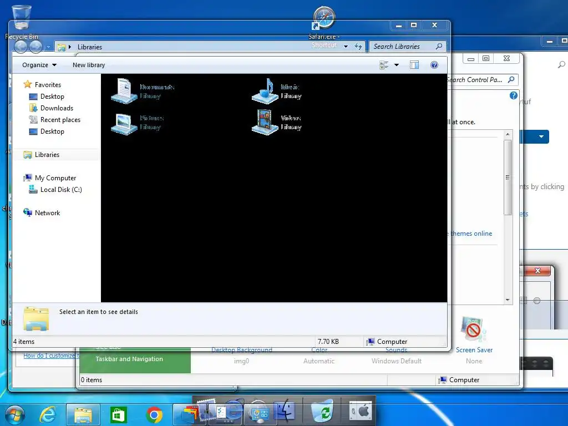Open File Explorer on the taskbar
The height and width of the screenshot is (426, 568).
click(x=83, y=415)
